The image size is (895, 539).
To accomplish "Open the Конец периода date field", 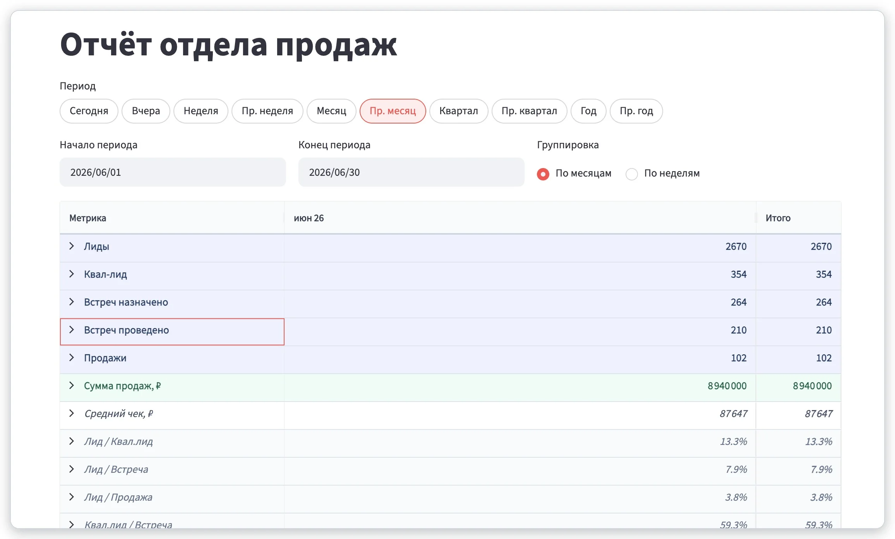I will (411, 172).
